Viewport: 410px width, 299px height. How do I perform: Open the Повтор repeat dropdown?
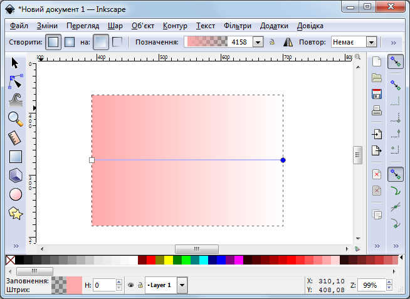pos(371,42)
